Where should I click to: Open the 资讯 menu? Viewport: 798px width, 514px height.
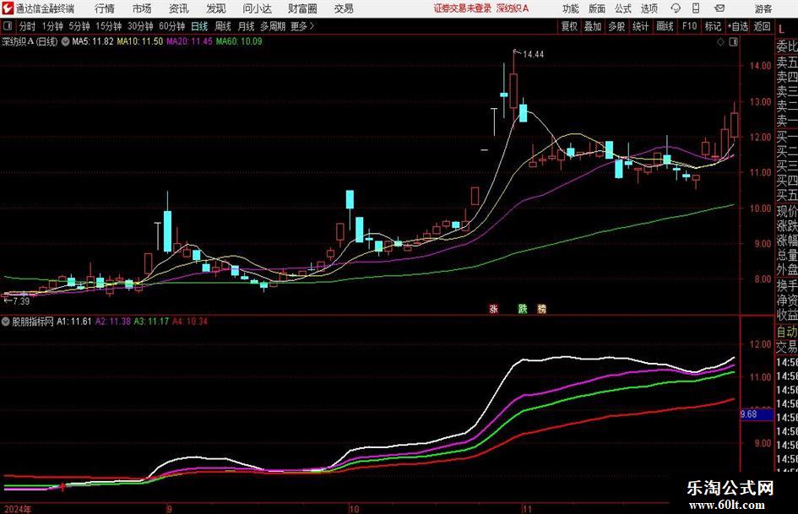(178, 8)
